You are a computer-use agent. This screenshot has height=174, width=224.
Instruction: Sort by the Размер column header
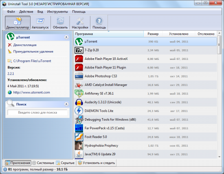point(153,34)
